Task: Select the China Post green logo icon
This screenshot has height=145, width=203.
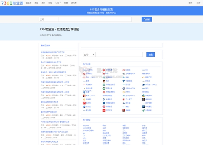Action: tap(143, 110)
